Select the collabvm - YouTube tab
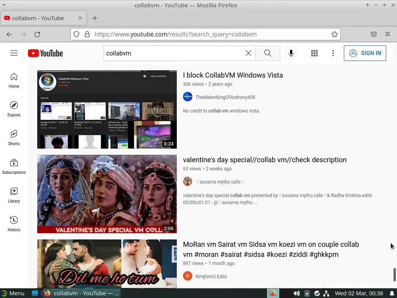397x298 pixels. click(x=43, y=18)
